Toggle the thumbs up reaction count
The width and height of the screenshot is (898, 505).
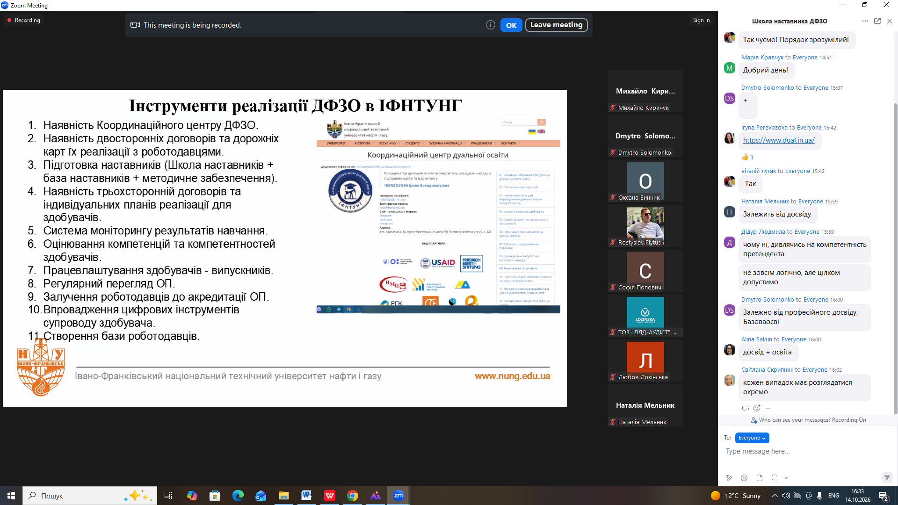point(747,157)
